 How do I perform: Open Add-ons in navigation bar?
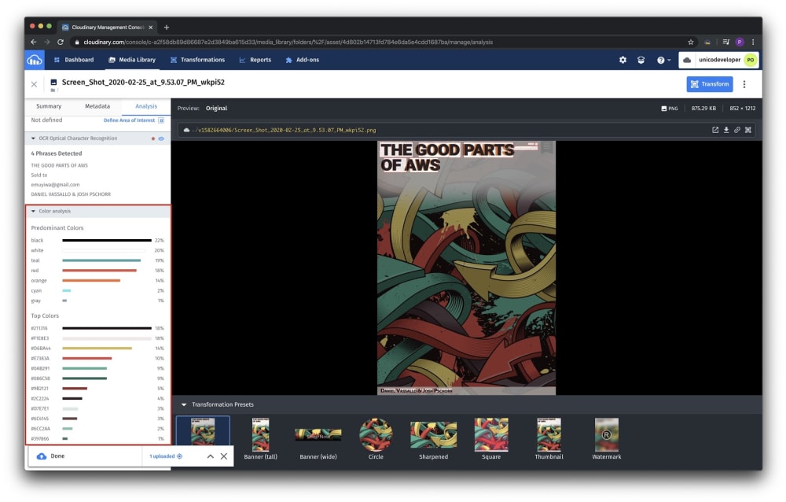[303, 60]
